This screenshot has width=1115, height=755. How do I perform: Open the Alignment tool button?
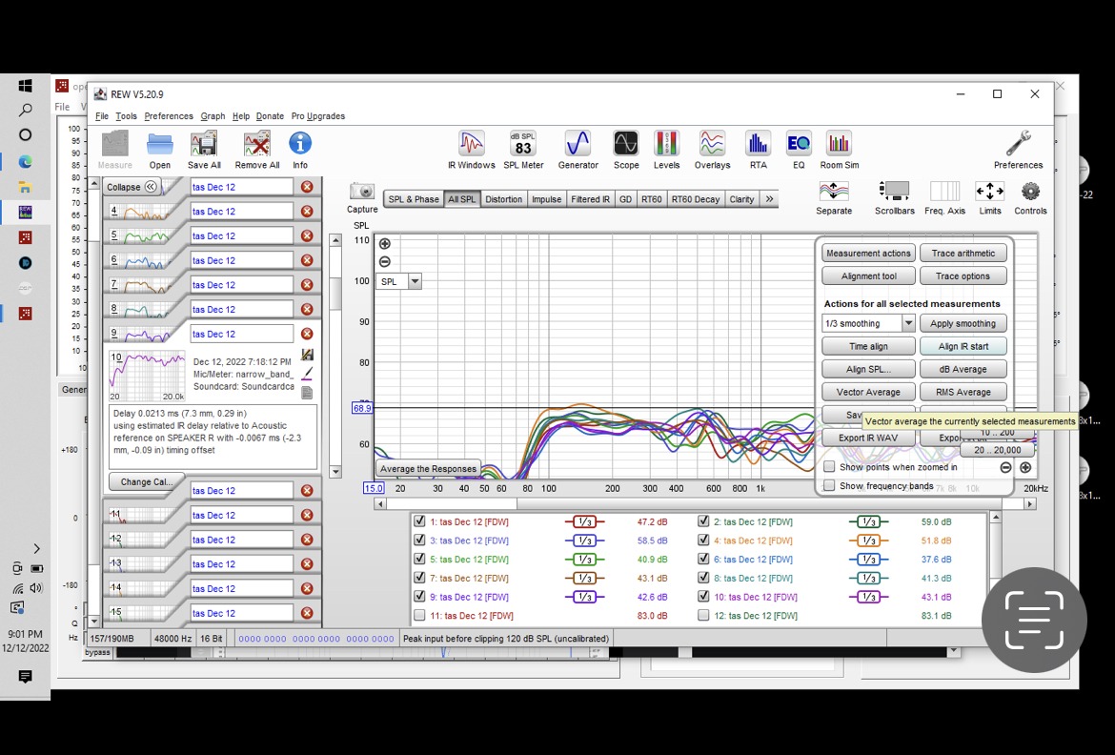tap(868, 276)
